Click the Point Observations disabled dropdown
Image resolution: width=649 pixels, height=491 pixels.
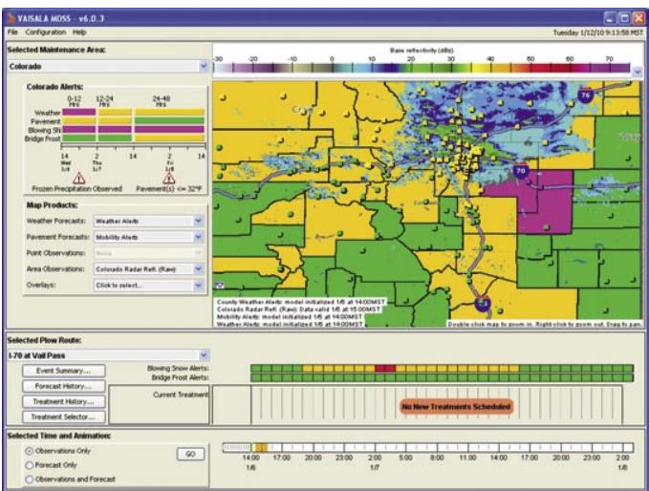[x=148, y=253]
